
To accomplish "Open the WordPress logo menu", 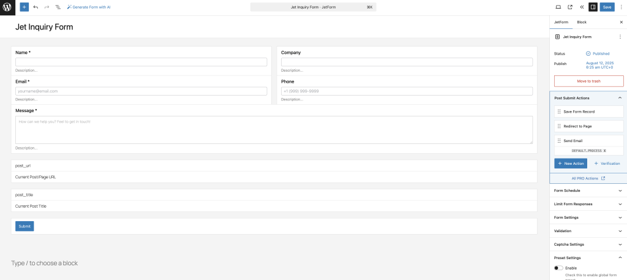I will click(x=7, y=7).
